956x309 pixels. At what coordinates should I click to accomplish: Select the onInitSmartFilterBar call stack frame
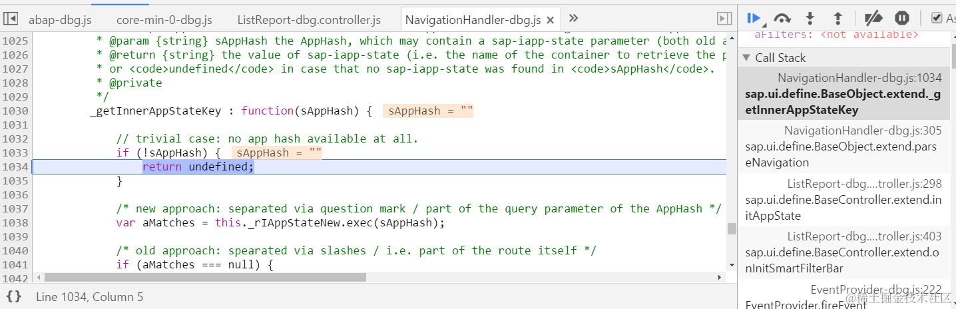[844, 253]
